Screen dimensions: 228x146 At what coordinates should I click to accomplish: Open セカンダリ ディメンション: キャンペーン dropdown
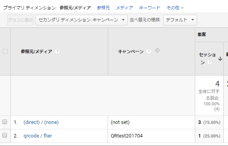coord(81,20)
